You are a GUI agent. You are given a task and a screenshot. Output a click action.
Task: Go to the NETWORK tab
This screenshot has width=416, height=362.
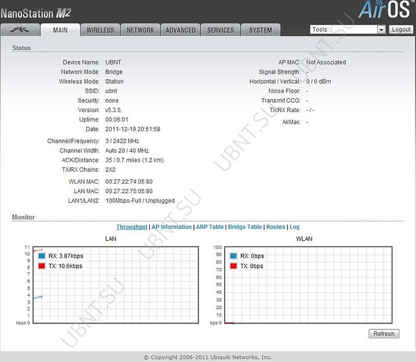tap(140, 30)
